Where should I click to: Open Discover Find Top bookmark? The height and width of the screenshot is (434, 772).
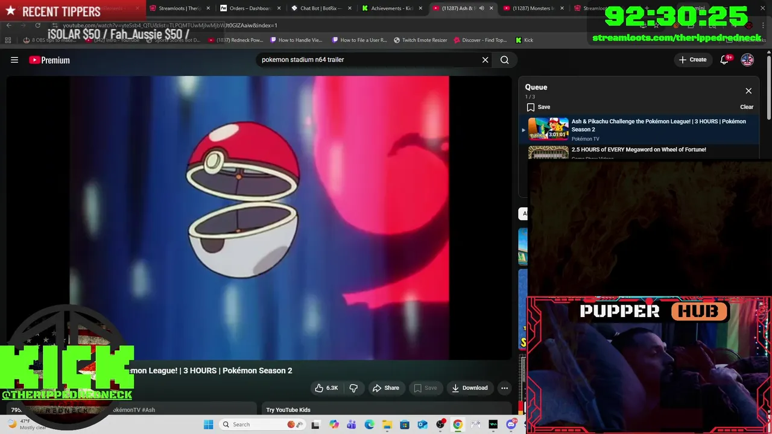point(480,40)
